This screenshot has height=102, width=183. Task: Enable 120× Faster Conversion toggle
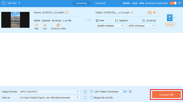(x=124, y=92)
